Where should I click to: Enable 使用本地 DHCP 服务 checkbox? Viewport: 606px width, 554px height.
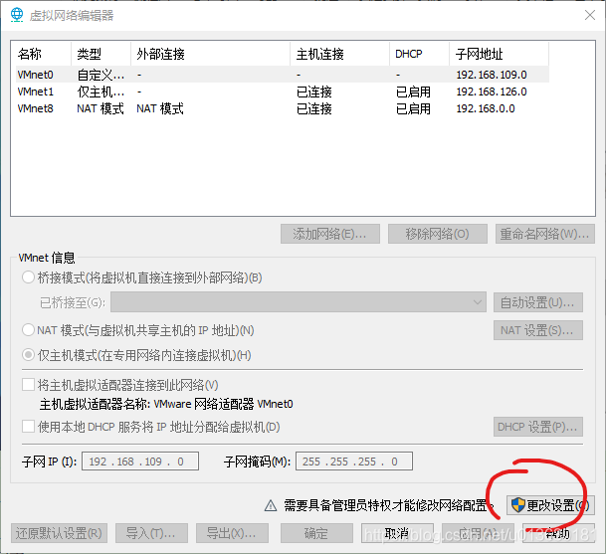28,427
